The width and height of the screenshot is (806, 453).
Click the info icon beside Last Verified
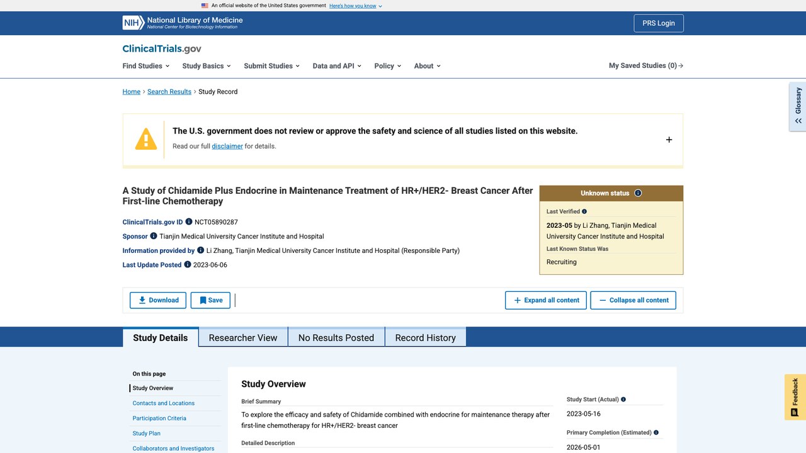[x=584, y=211]
